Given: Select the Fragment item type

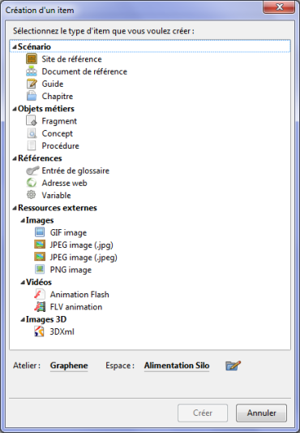Looking at the screenshot, I should tap(59, 121).
